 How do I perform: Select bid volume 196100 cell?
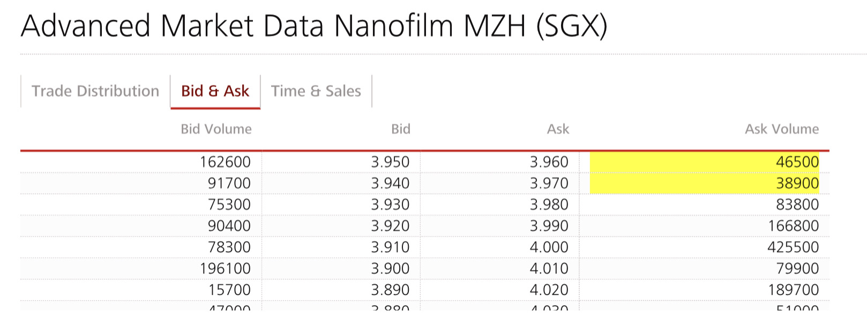225,269
